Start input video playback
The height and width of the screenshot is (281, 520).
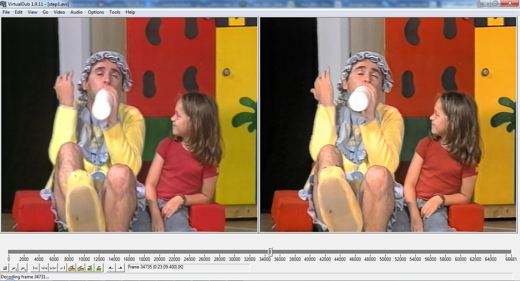pyautogui.click(x=14, y=268)
